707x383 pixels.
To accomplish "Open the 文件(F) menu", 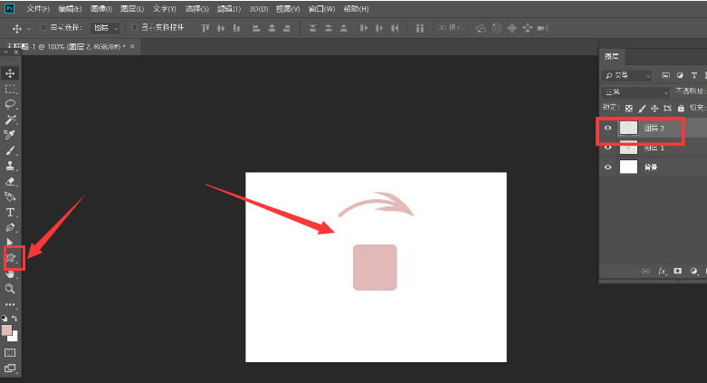I will (x=38, y=8).
